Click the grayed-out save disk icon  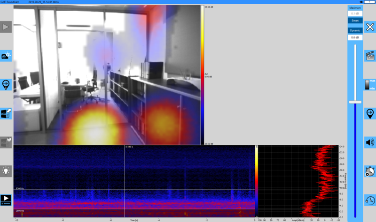click(6, 142)
